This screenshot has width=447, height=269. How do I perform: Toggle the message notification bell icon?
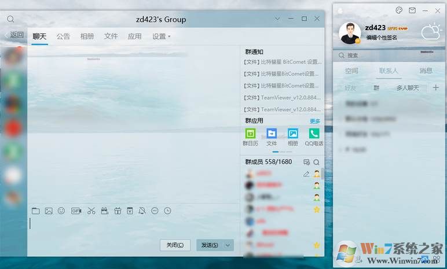click(142, 211)
